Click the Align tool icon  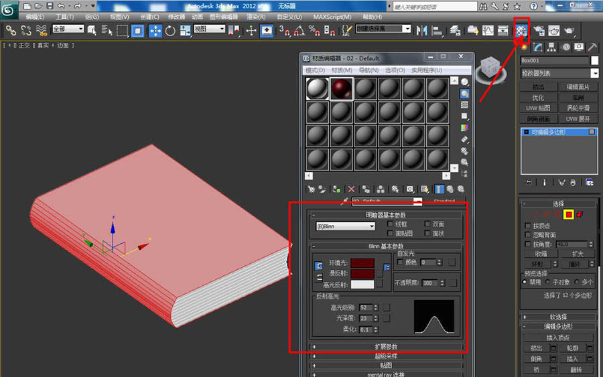point(438,30)
